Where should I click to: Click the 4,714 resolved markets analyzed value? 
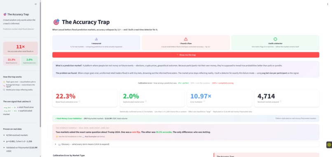pyautogui.click(x=266, y=96)
